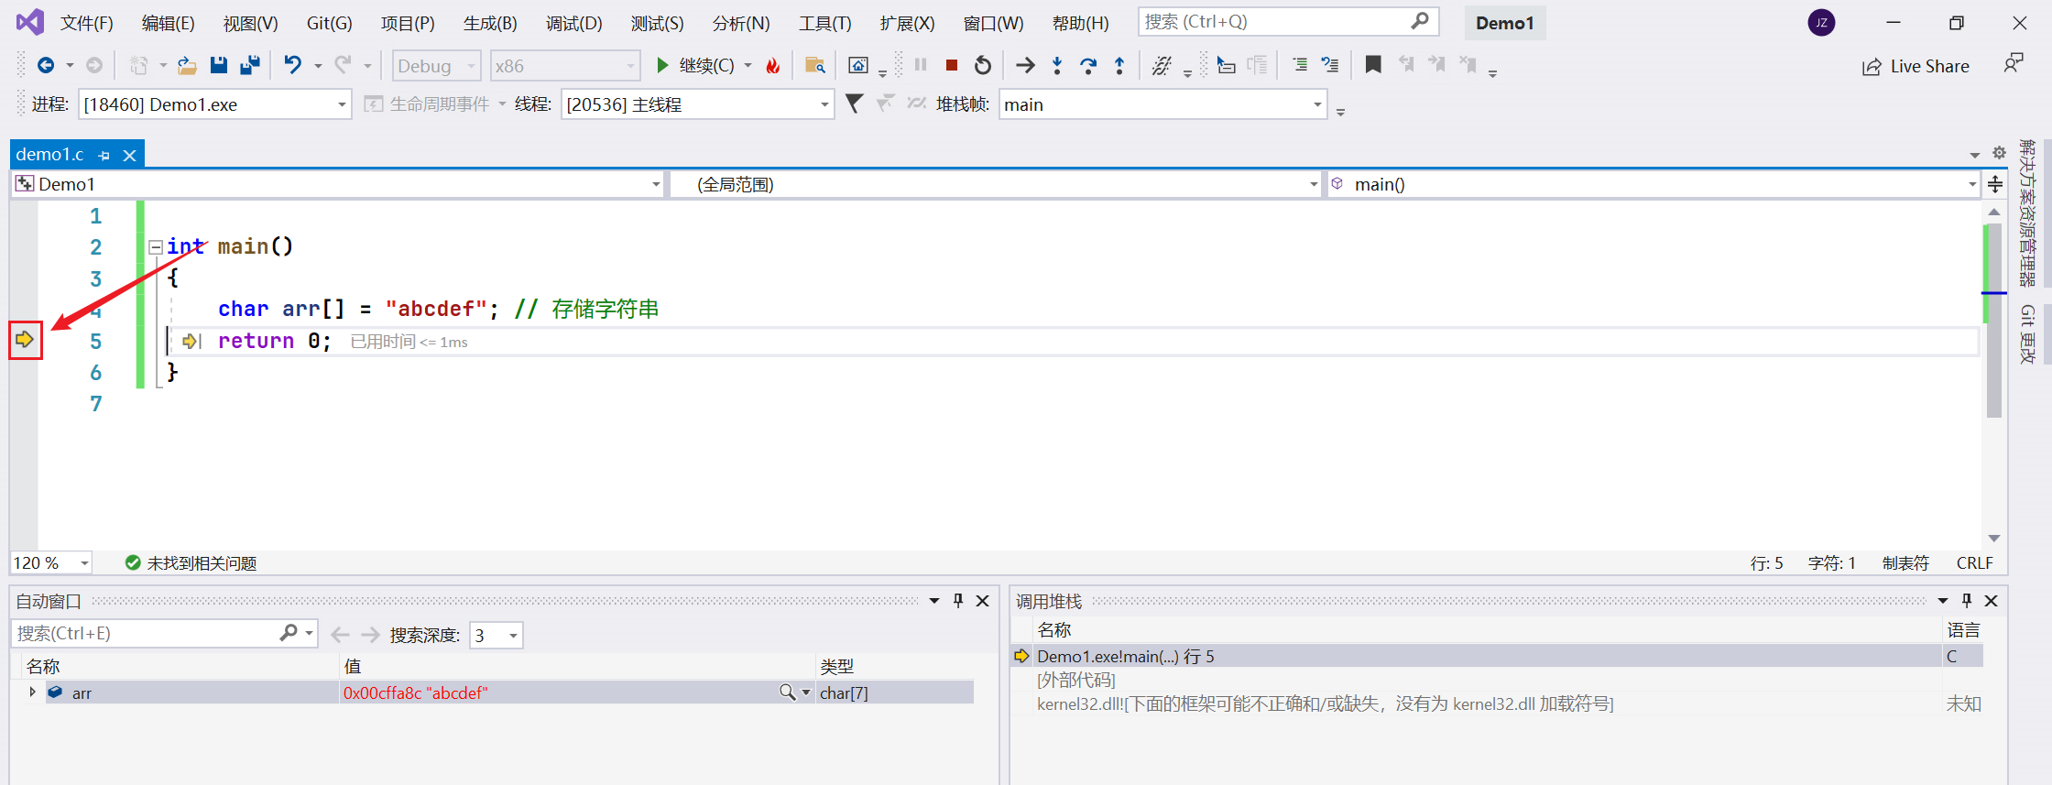Toggle bookmark on the current line

1372,65
